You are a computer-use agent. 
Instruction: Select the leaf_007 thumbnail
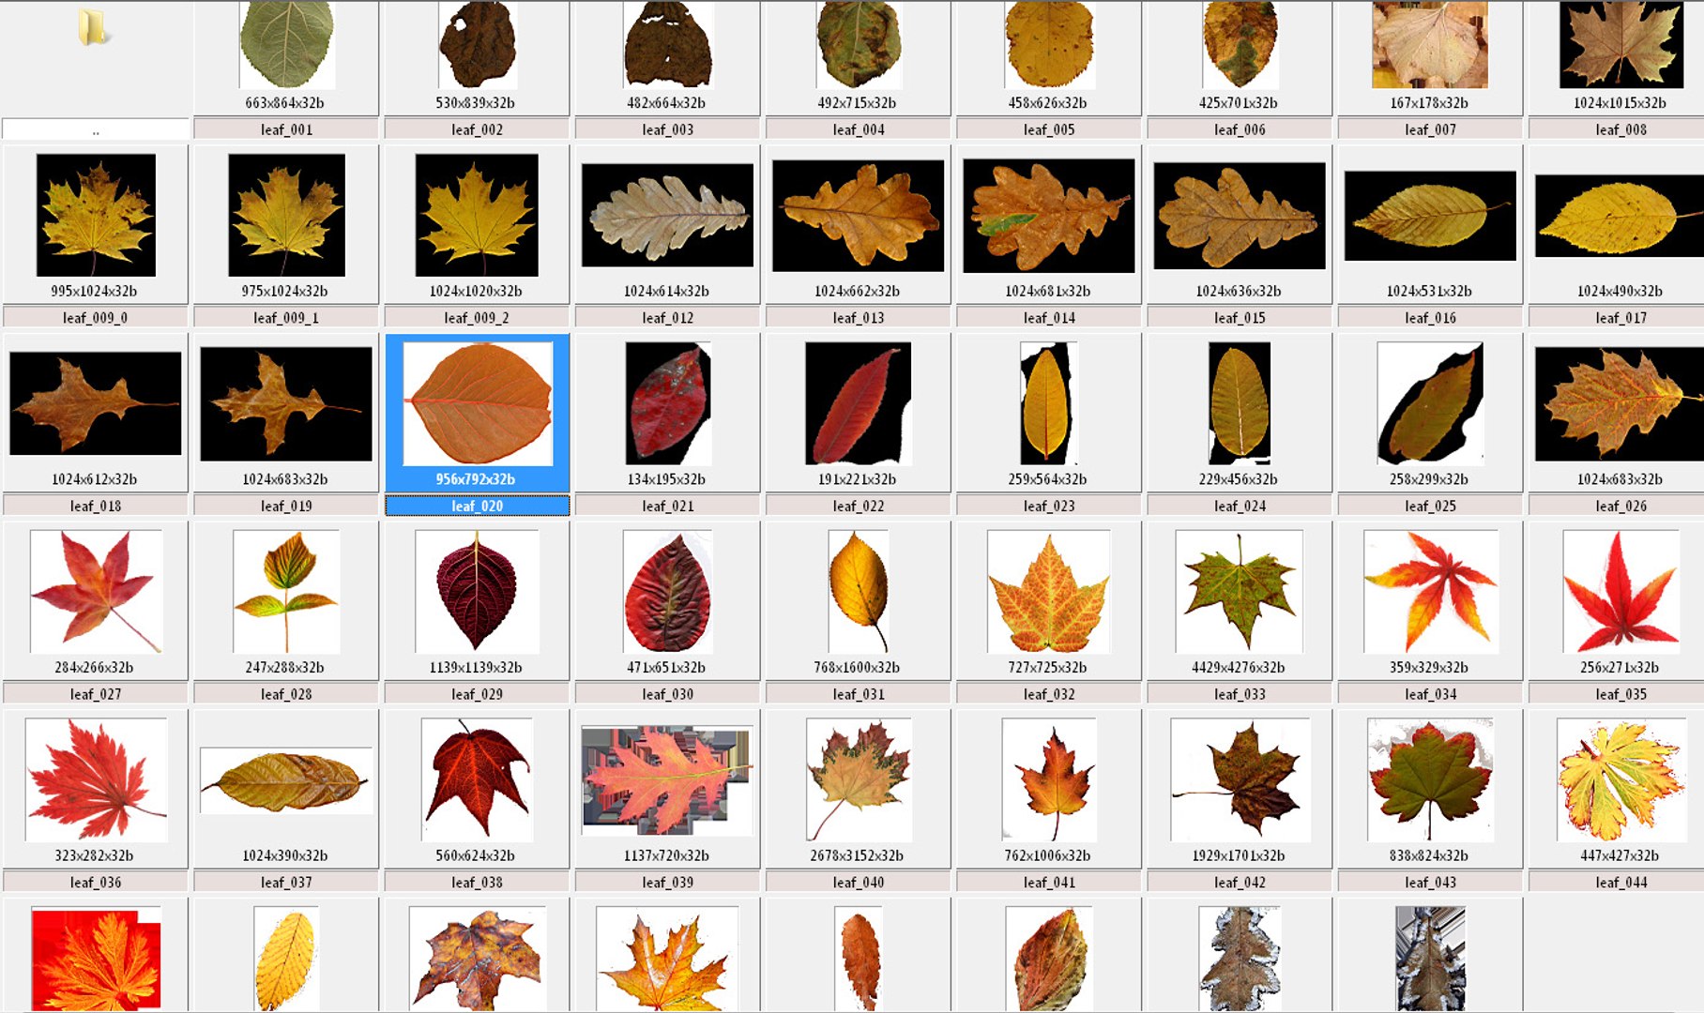click(1430, 44)
